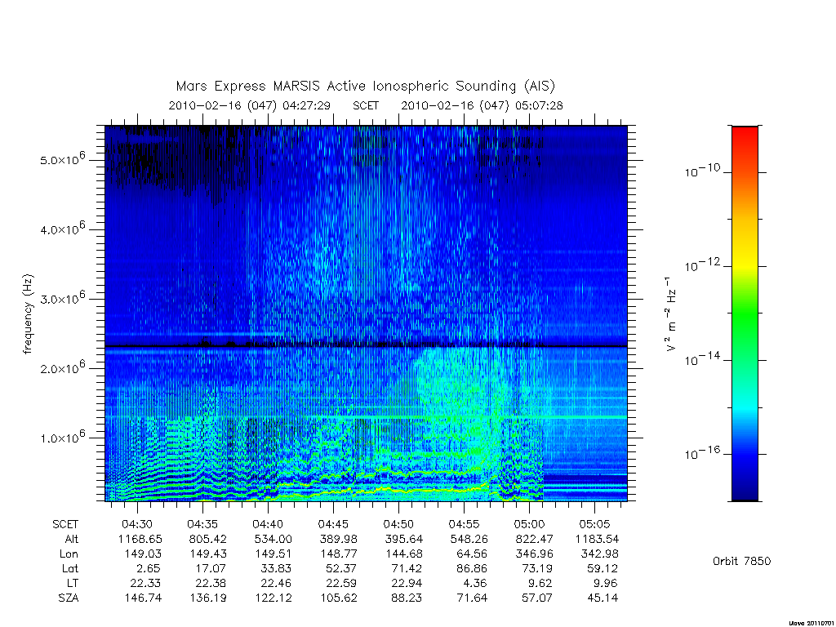Image resolution: width=836 pixels, height=627 pixels.
Task: Click the 3.0×10⁶ frequency tick label
Action: pos(62,298)
